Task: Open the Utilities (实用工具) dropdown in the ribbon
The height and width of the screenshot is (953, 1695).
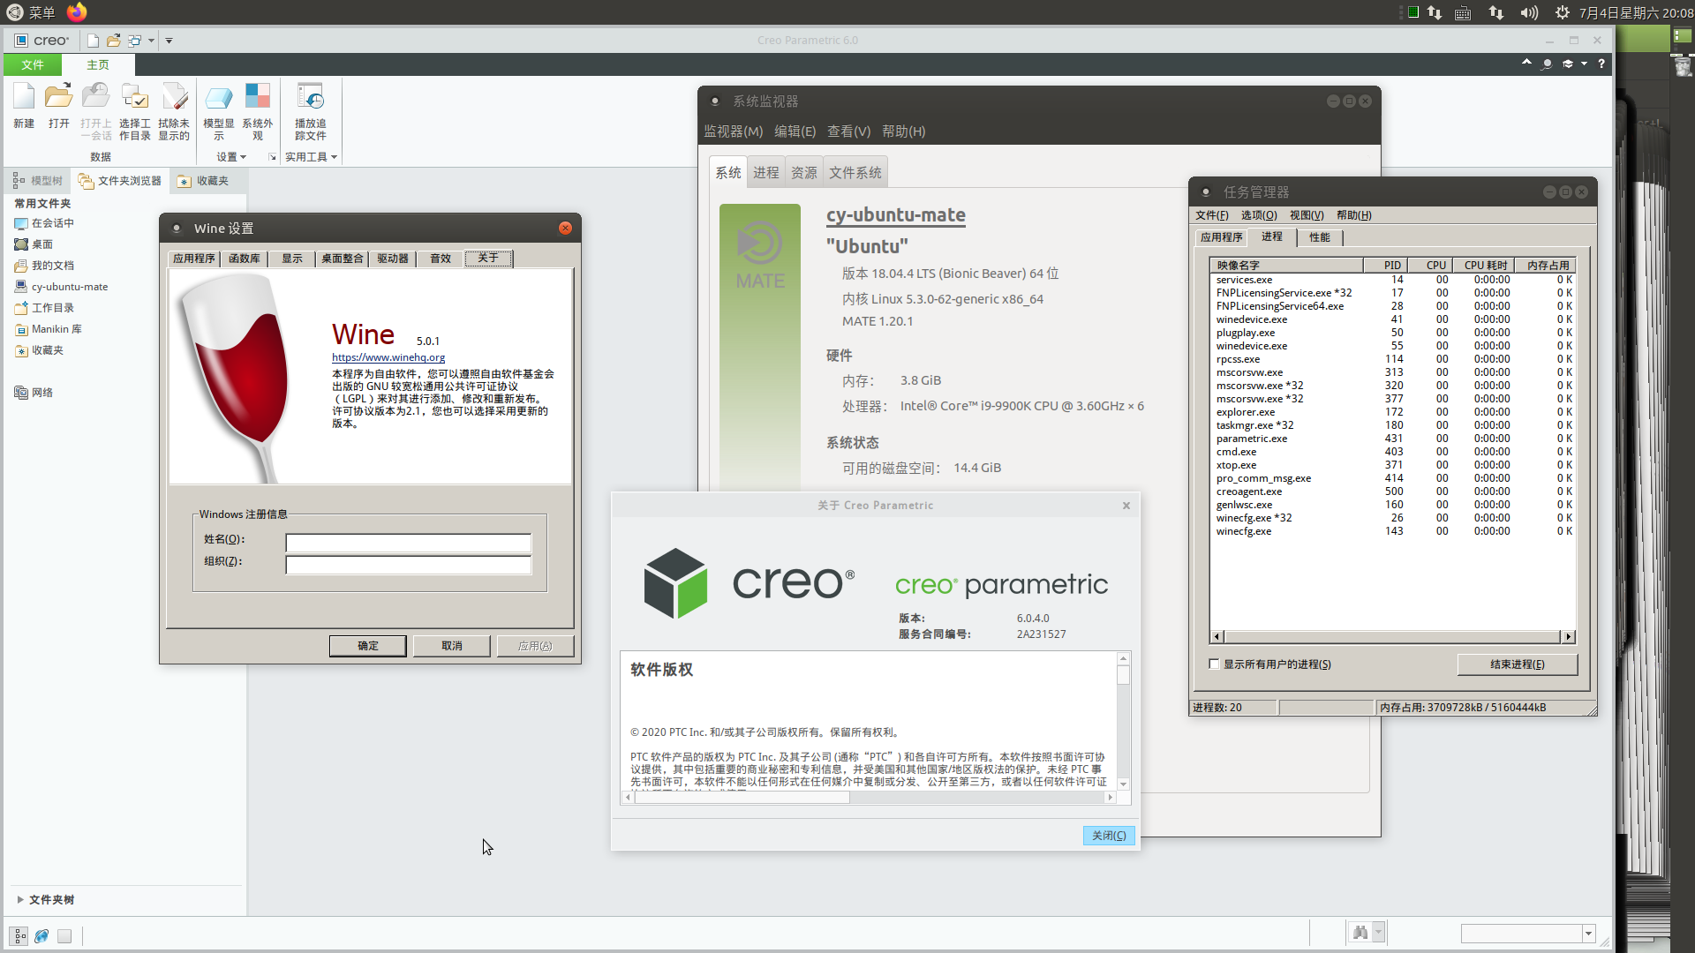Action: click(x=311, y=157)
